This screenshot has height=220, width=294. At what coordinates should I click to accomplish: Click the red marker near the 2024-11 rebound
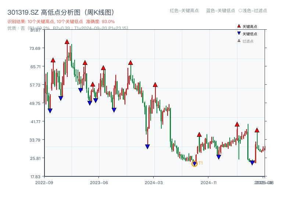pos(198,135)
